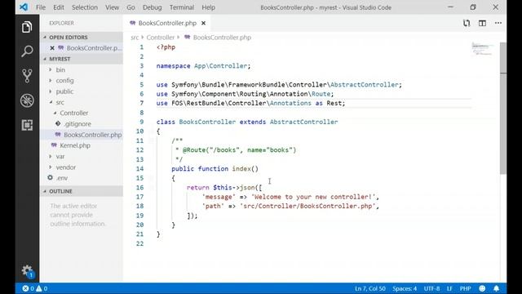Viewport: 522px width, 294px height.
Task: Click Controller in the breadcrumb
Action: (161, 38)
